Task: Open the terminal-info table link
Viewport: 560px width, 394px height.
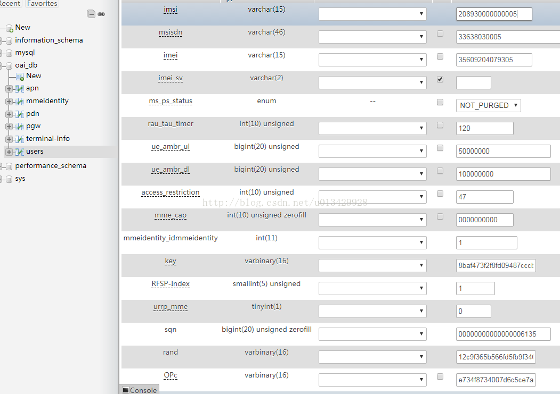Action: [48, 139]
